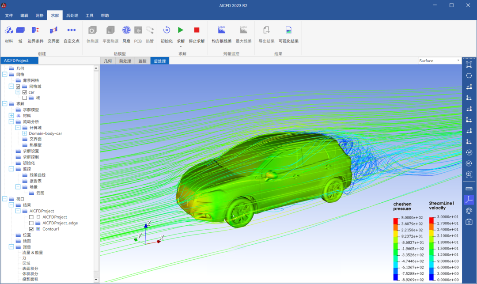
Task: Open the Surface display mode dropdown
Action: coord(439,61)
